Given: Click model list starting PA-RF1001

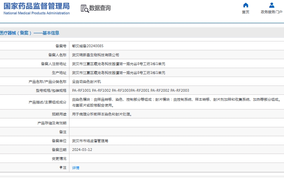Looking at the screenshot, I should [x=131, y=91].
